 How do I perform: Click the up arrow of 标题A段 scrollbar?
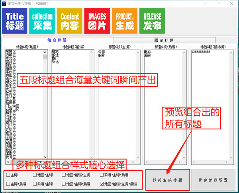[45, 52]
